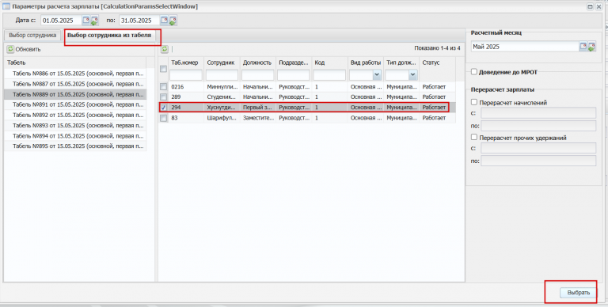
Task: Click the по field under Перерасчет прочих удержаний
Action: coord(538,161)
